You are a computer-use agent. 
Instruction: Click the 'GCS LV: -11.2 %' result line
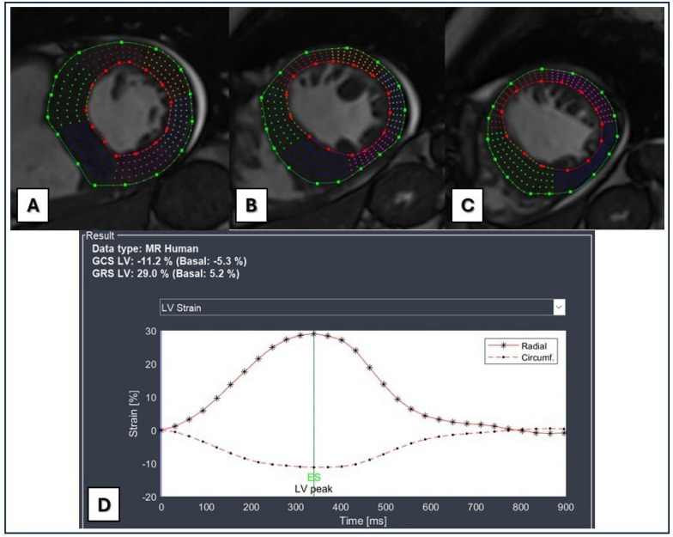pyautogui.click(x=169, y=261)
